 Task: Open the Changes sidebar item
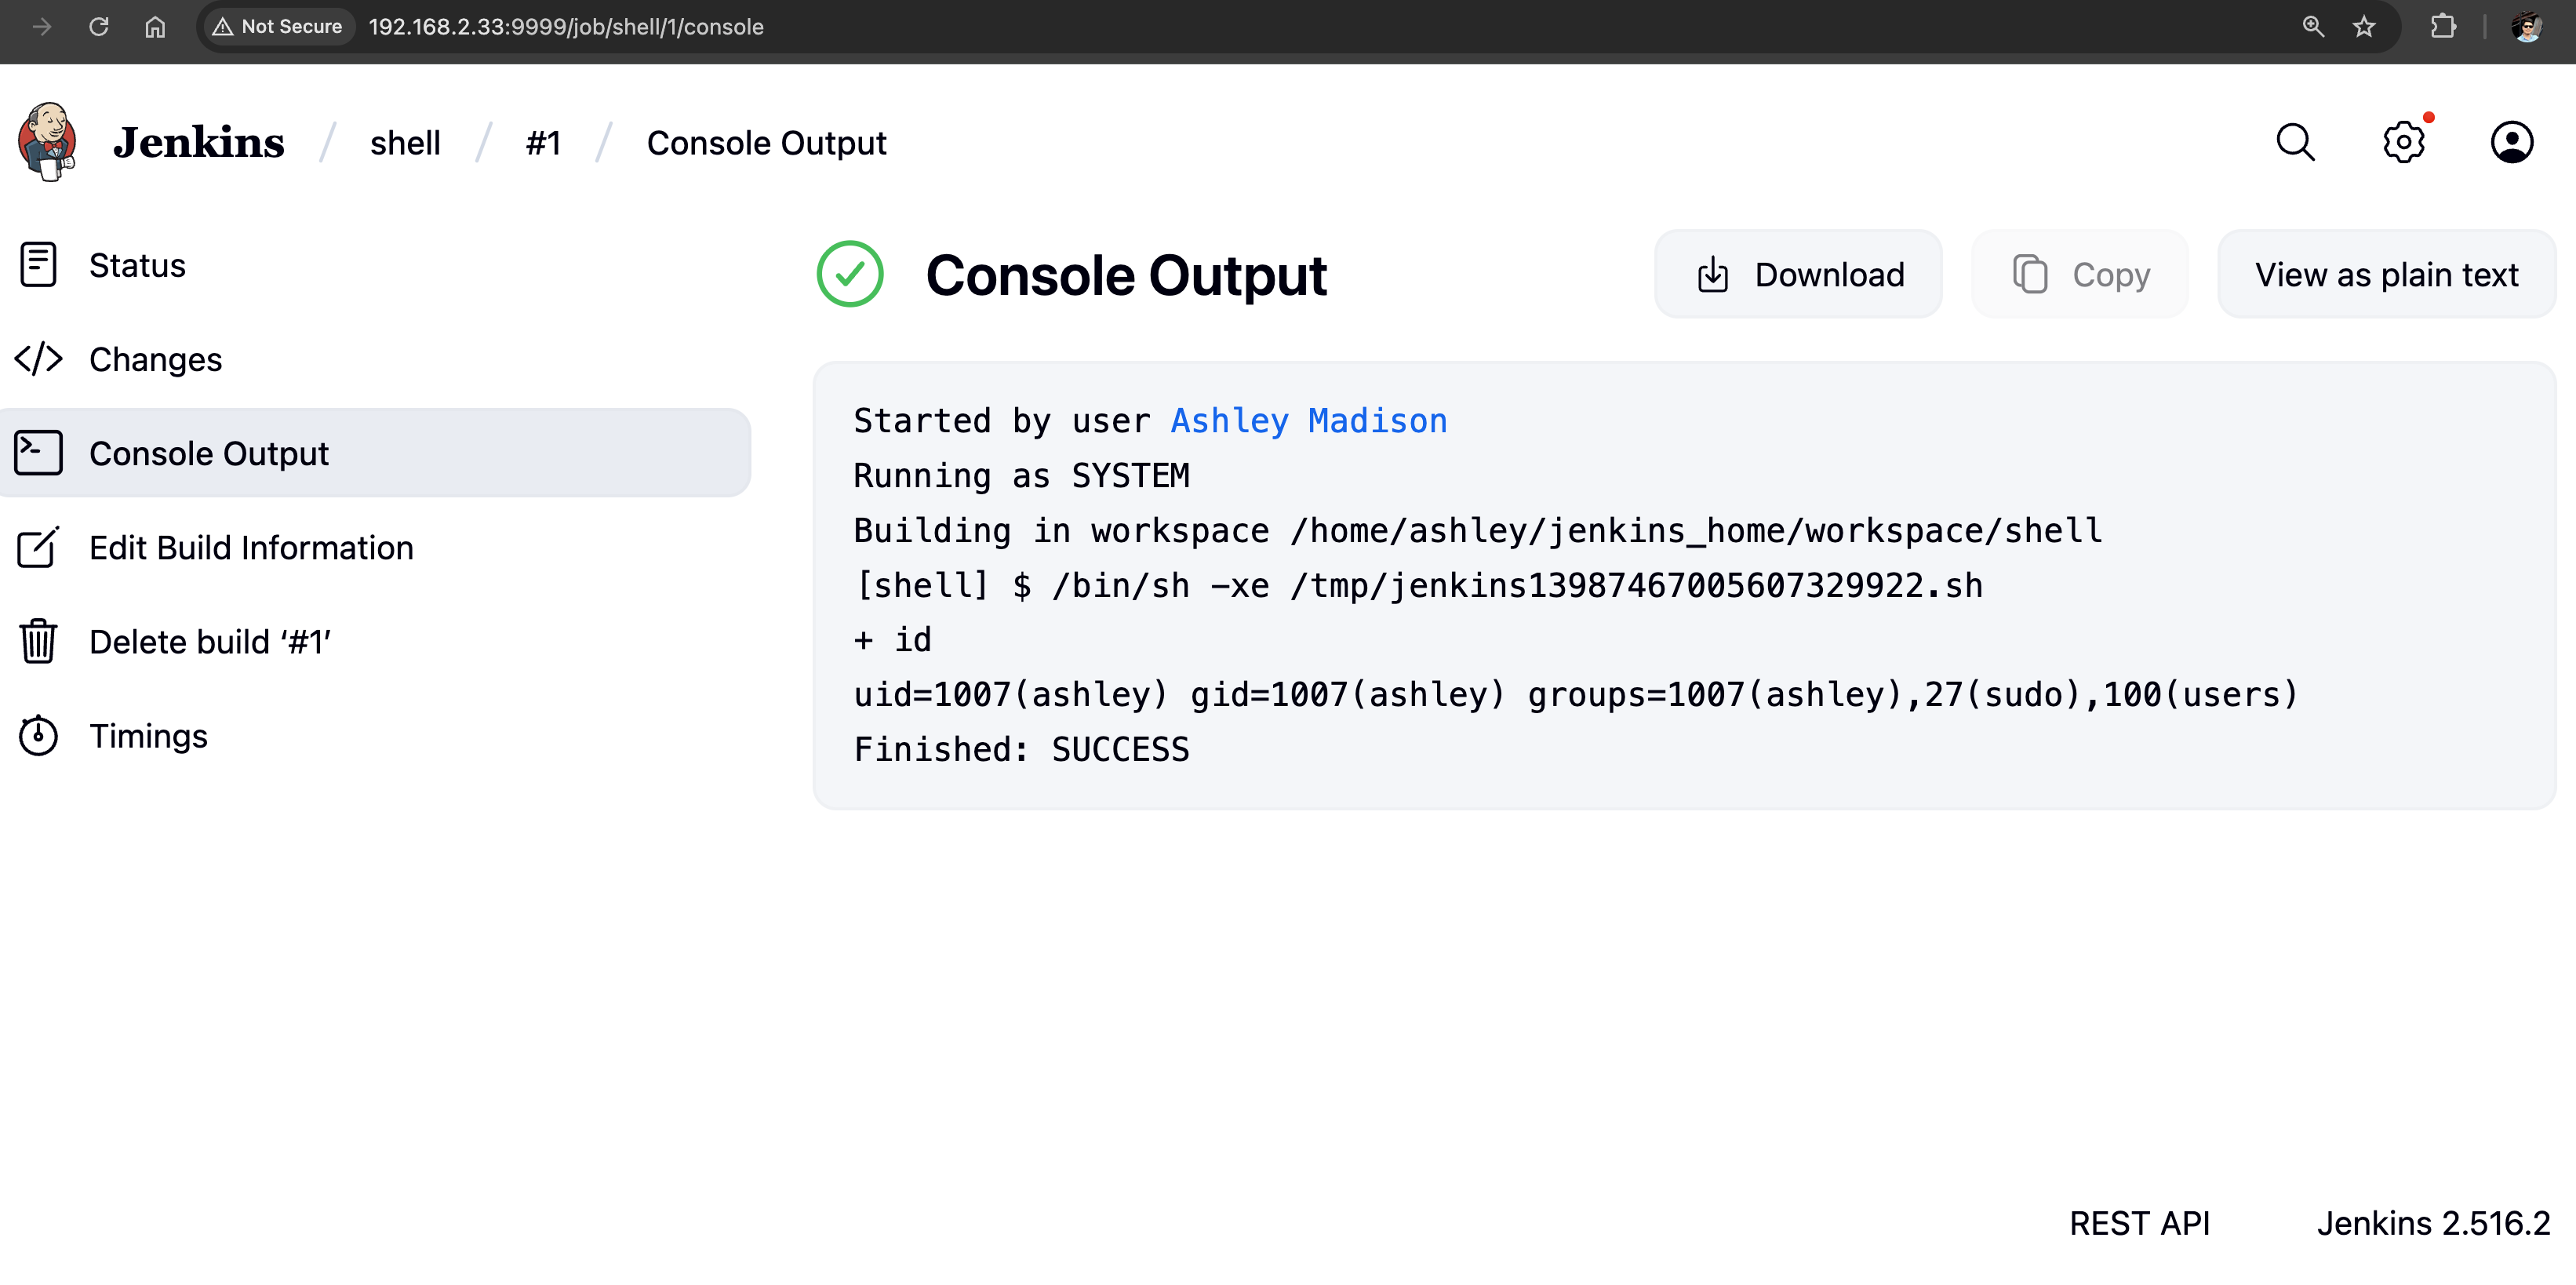point(155,359)
